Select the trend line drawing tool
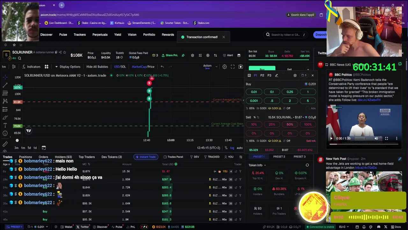Viewport: 408px width, 230px height. tap(5, 85)
